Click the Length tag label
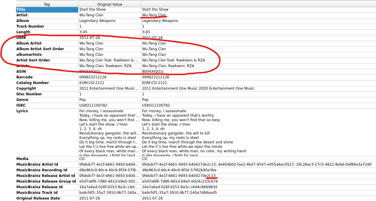Image resolution: width=376 pixels, height=201 pixels. coord(23,32)
